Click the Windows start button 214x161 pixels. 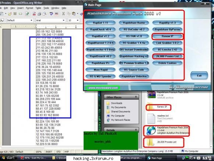8,158
